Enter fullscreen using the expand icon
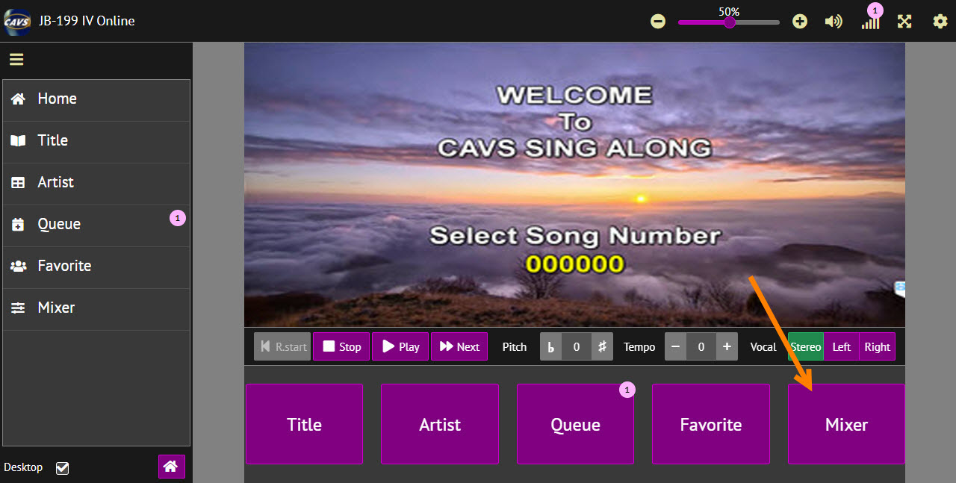This screenshot has width=956, height=483. (904, 21)
